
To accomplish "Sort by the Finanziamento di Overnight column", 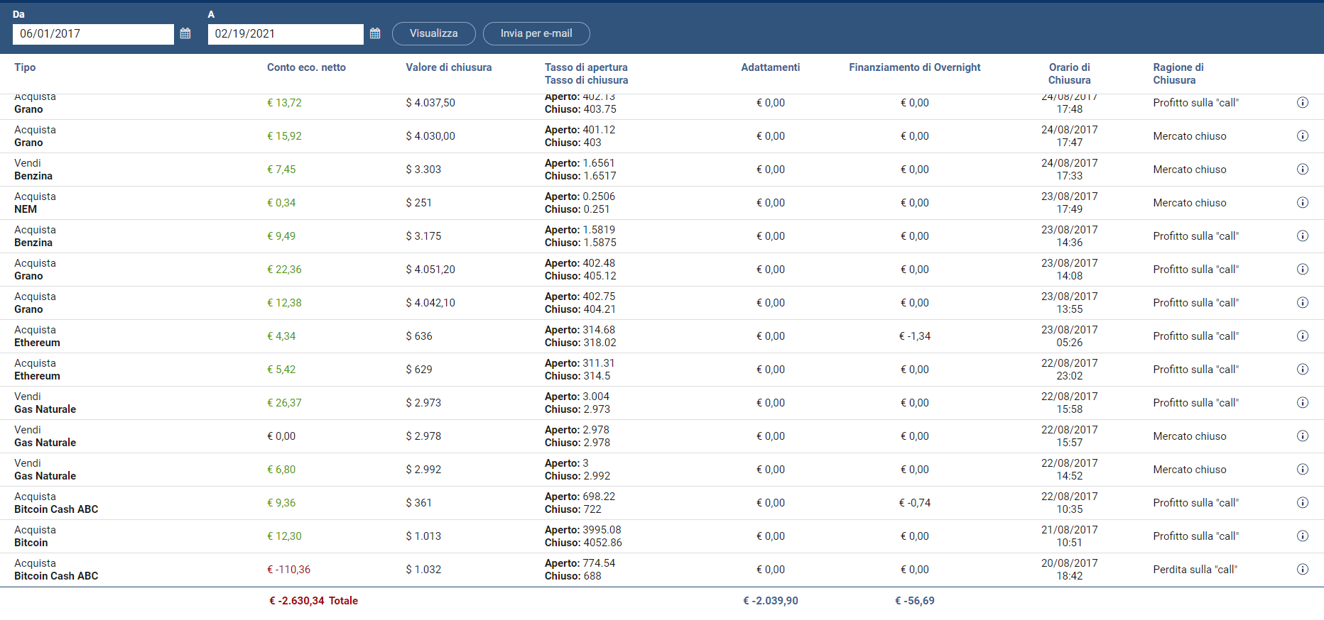I will (914, 67).
